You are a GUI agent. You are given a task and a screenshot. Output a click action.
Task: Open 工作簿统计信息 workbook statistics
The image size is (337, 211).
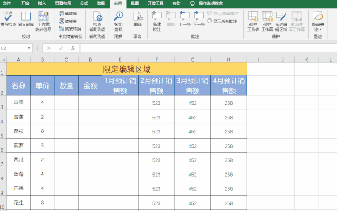coord(43,21)
